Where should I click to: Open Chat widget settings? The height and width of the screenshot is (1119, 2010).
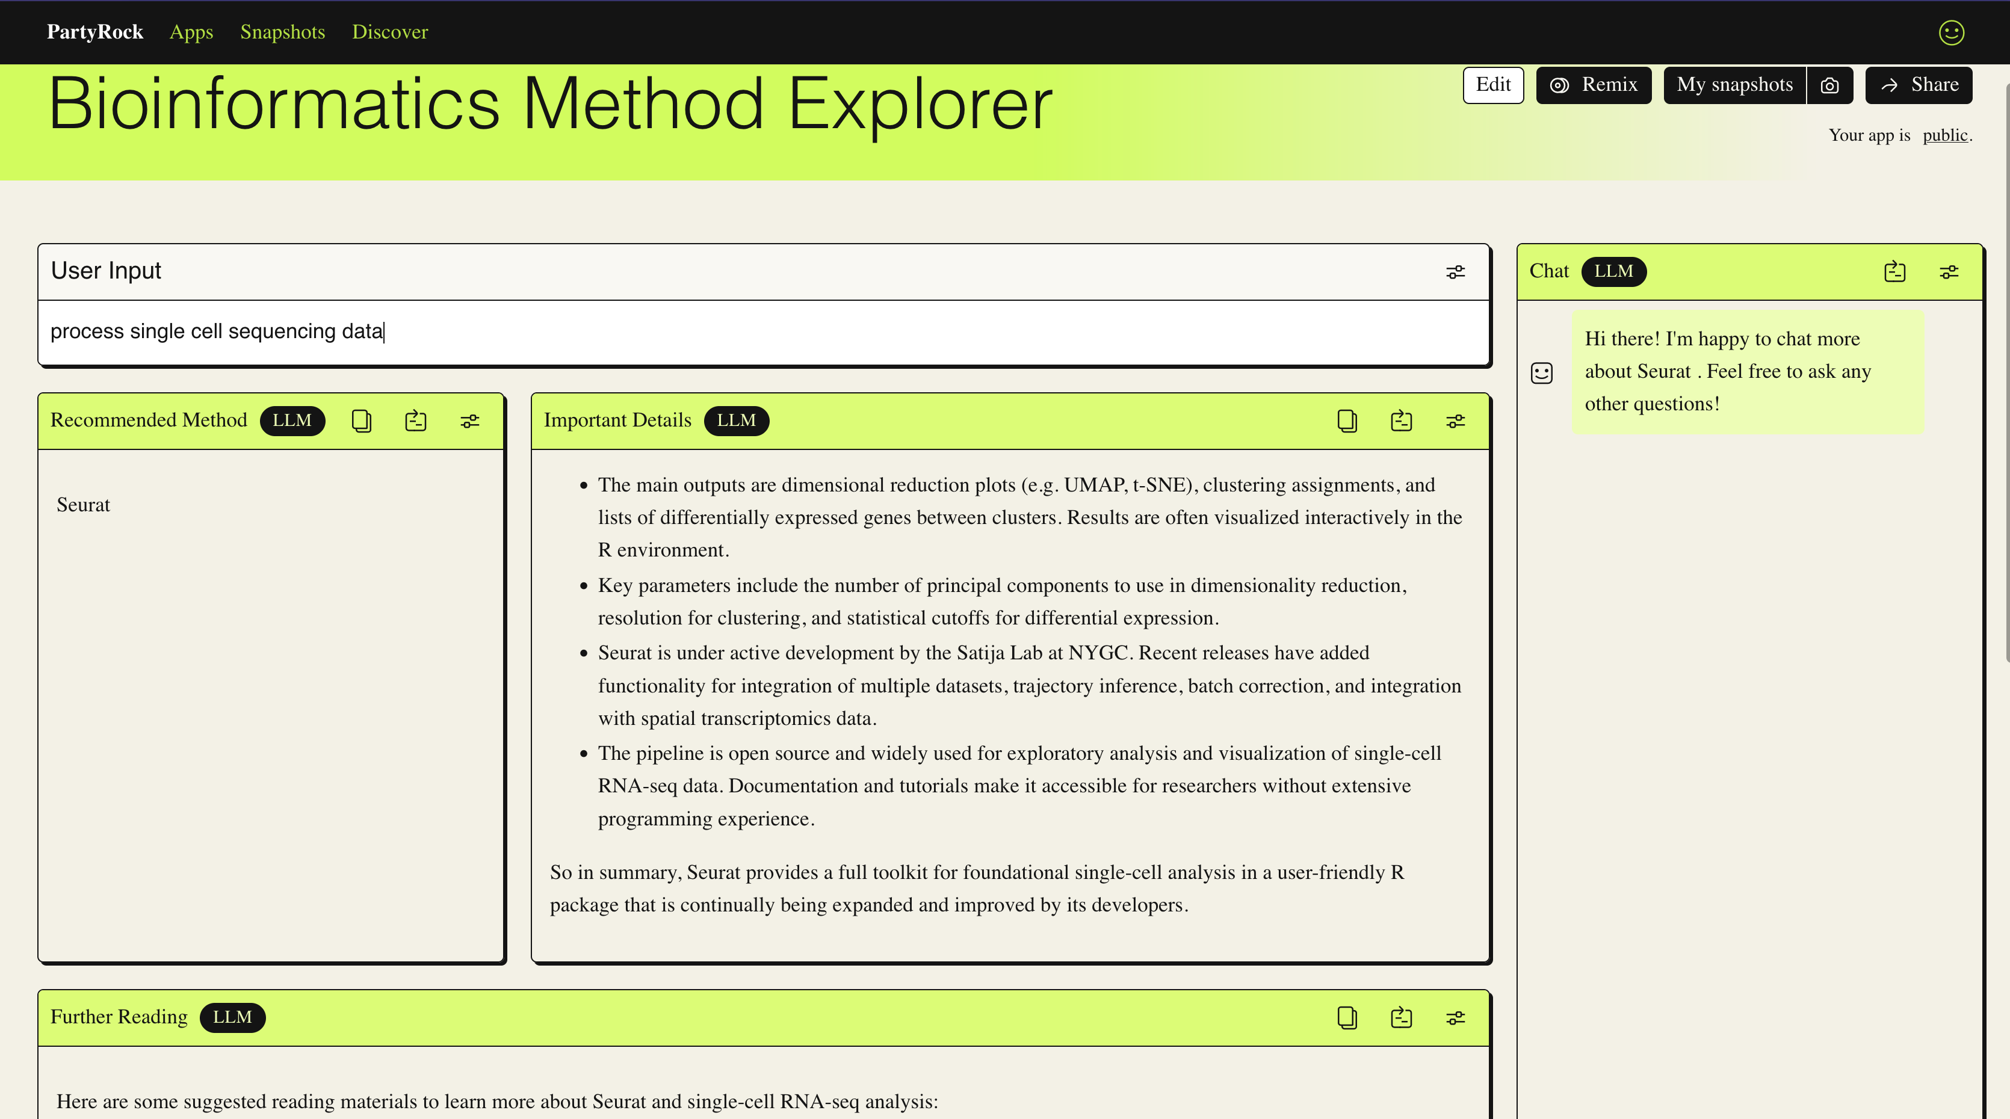click(1949, 271)
